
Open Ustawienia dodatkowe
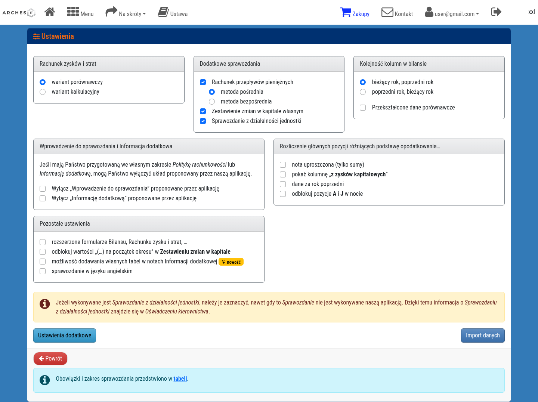click(65, 335)
